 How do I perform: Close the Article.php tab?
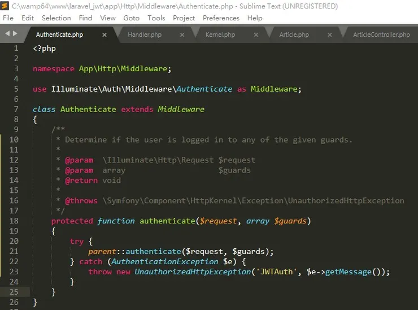click(330, 35)
